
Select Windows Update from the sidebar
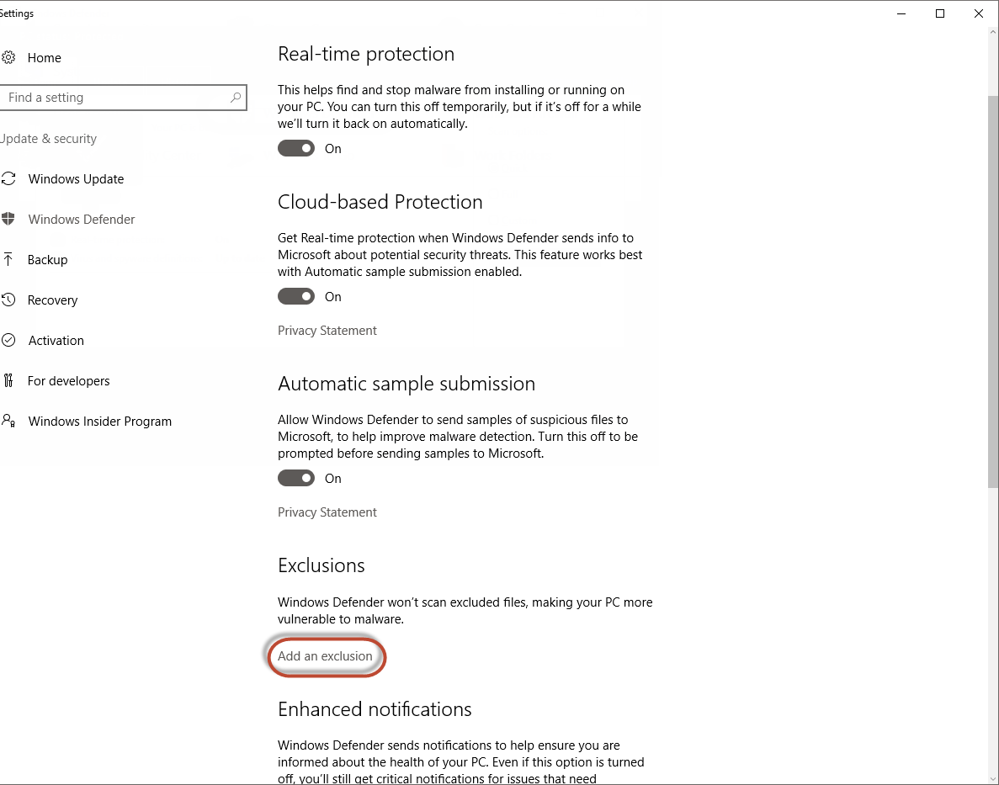pos(76,178)
